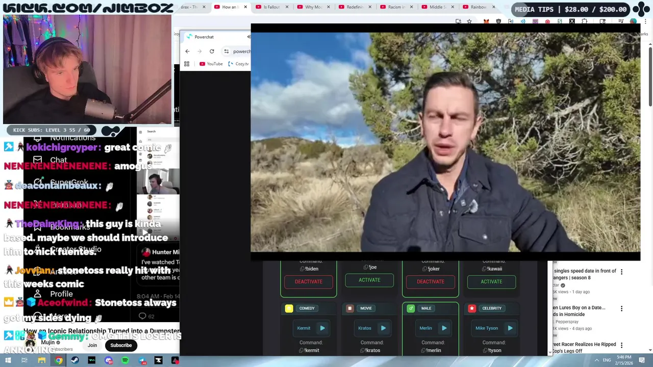Click the red Celebrity star icon

[x=472, y=308]
